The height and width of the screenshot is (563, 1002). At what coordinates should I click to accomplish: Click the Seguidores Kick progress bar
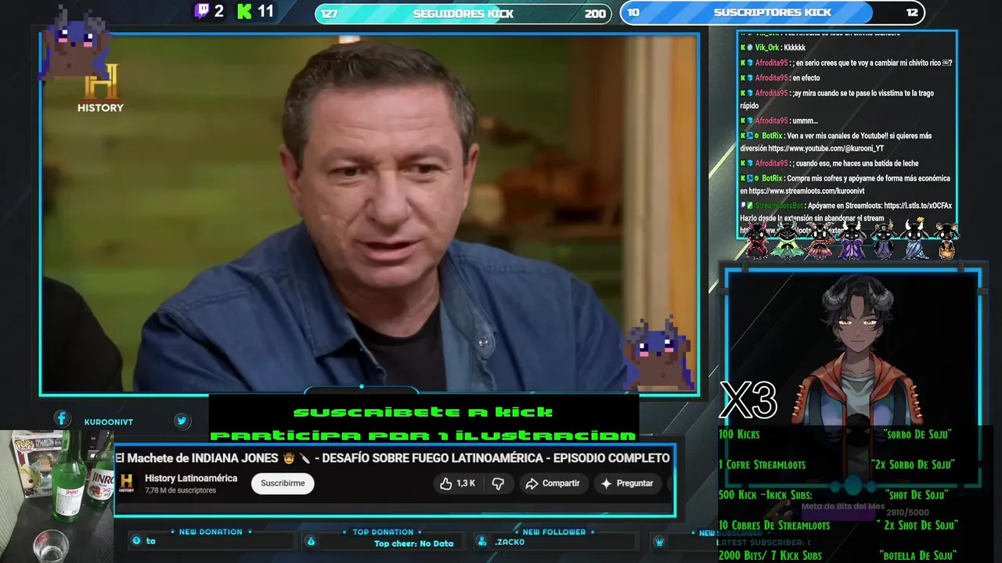(x=463, y=13)
